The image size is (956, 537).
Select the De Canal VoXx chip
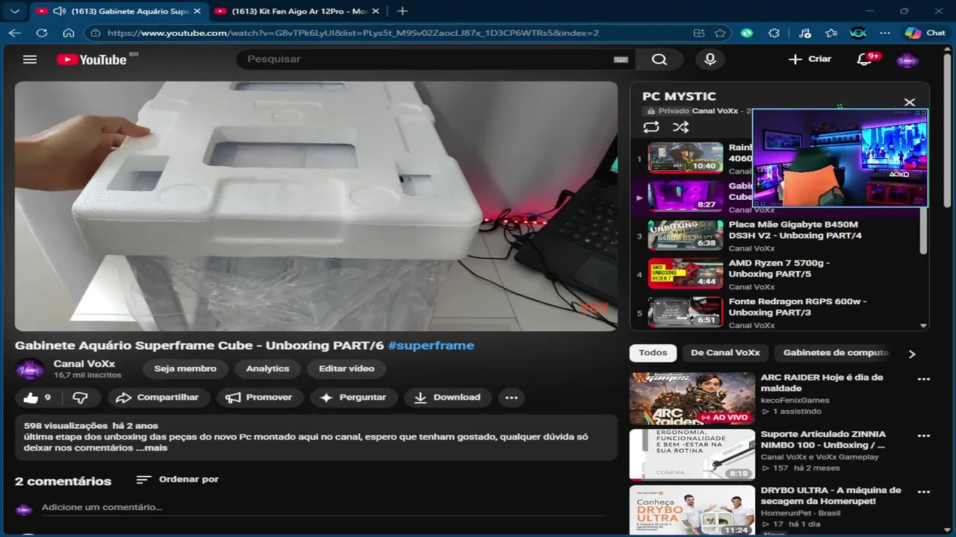tap(725, 353)
